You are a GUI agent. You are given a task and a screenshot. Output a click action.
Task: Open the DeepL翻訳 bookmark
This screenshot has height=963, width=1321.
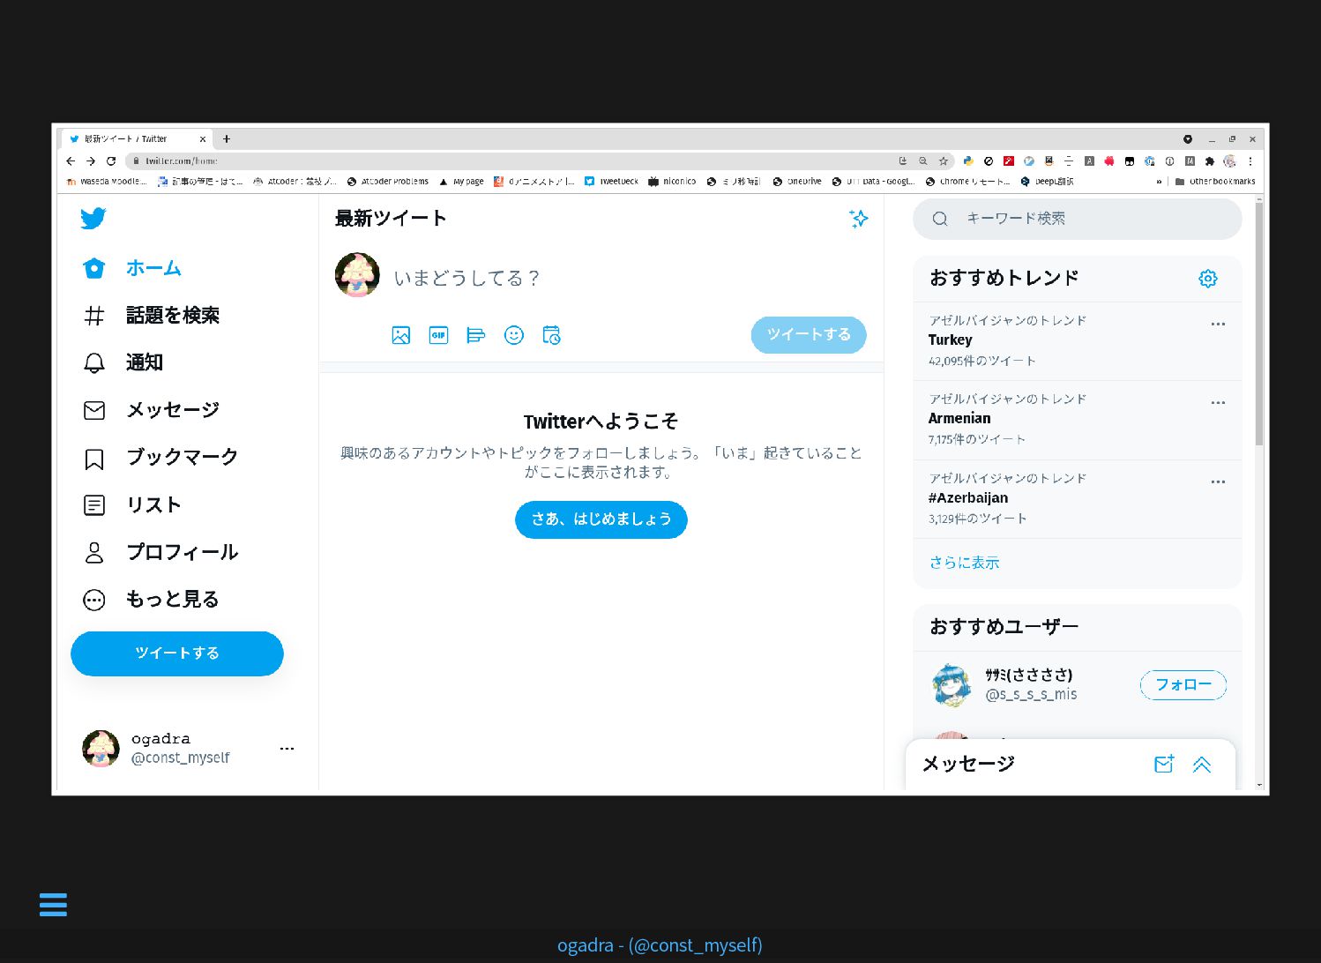click(1048, 182)
